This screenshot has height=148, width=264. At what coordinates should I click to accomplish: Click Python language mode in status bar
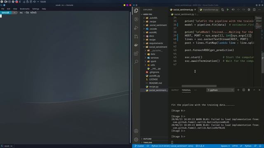point(248,146)
